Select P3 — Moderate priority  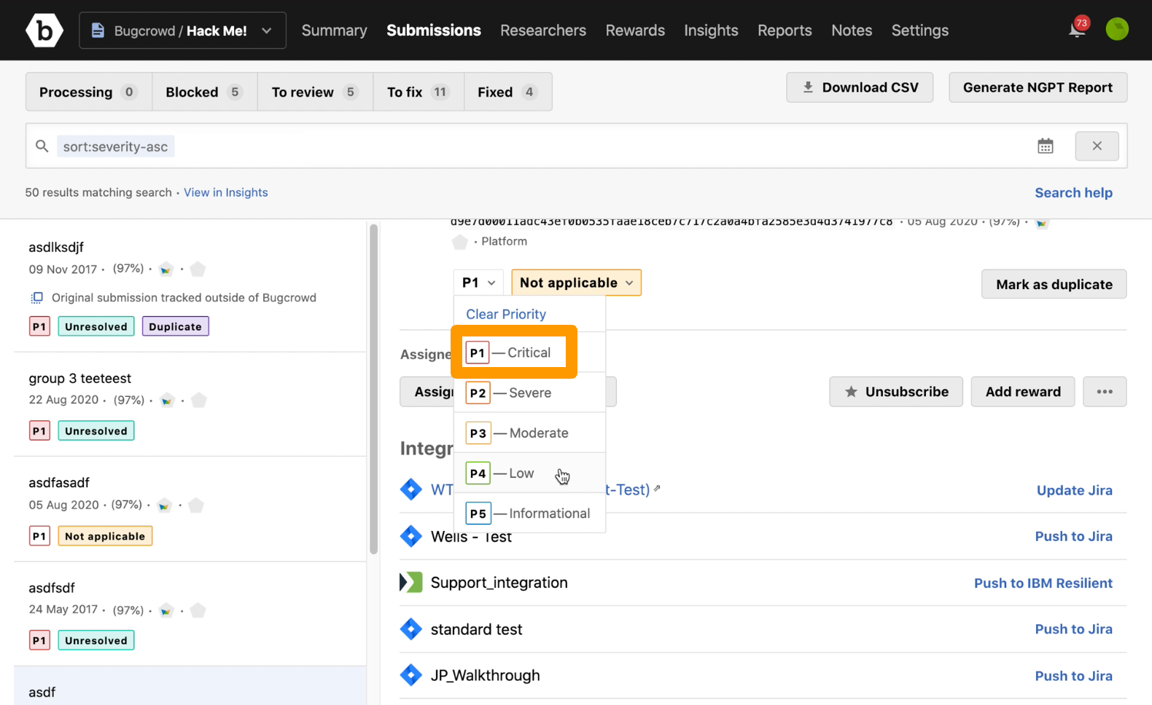(530, 433)
